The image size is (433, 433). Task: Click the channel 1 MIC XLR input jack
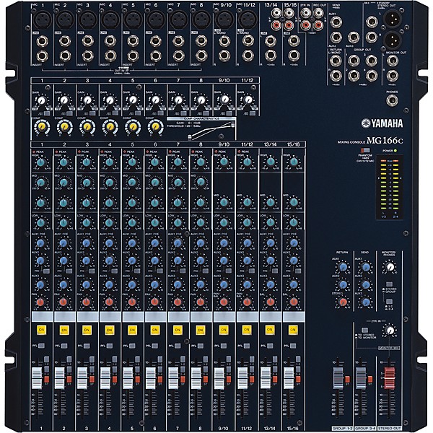point(41,23)
